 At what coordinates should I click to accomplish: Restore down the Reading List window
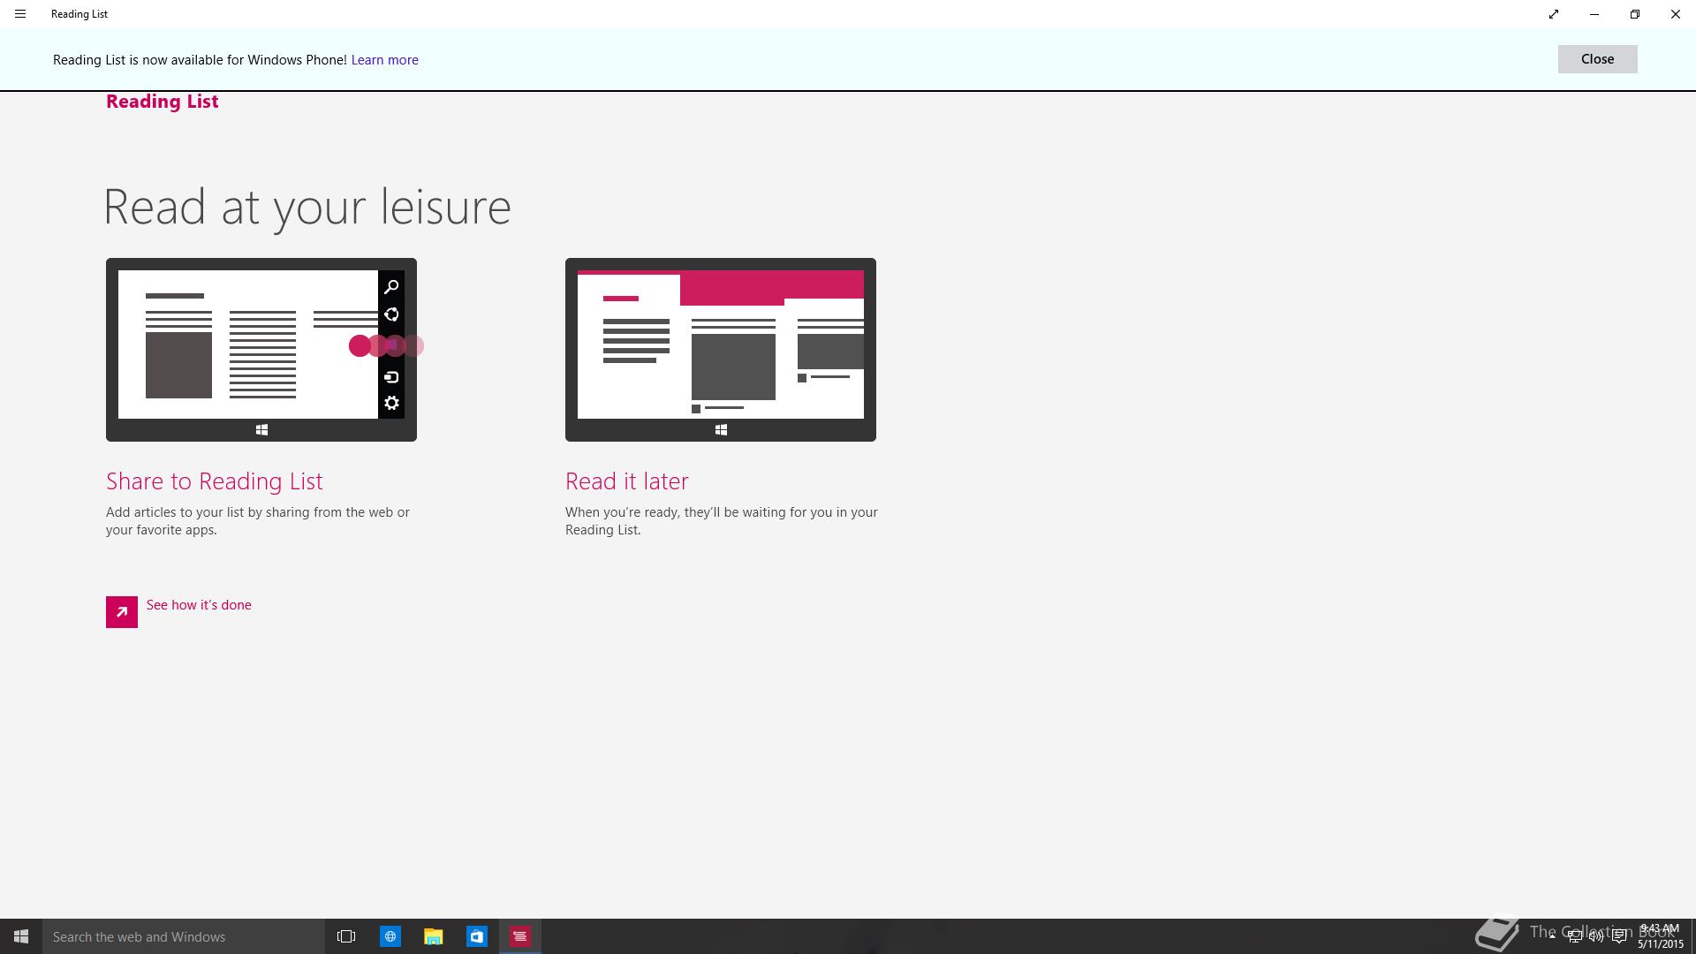click(x=1635, y=14)
